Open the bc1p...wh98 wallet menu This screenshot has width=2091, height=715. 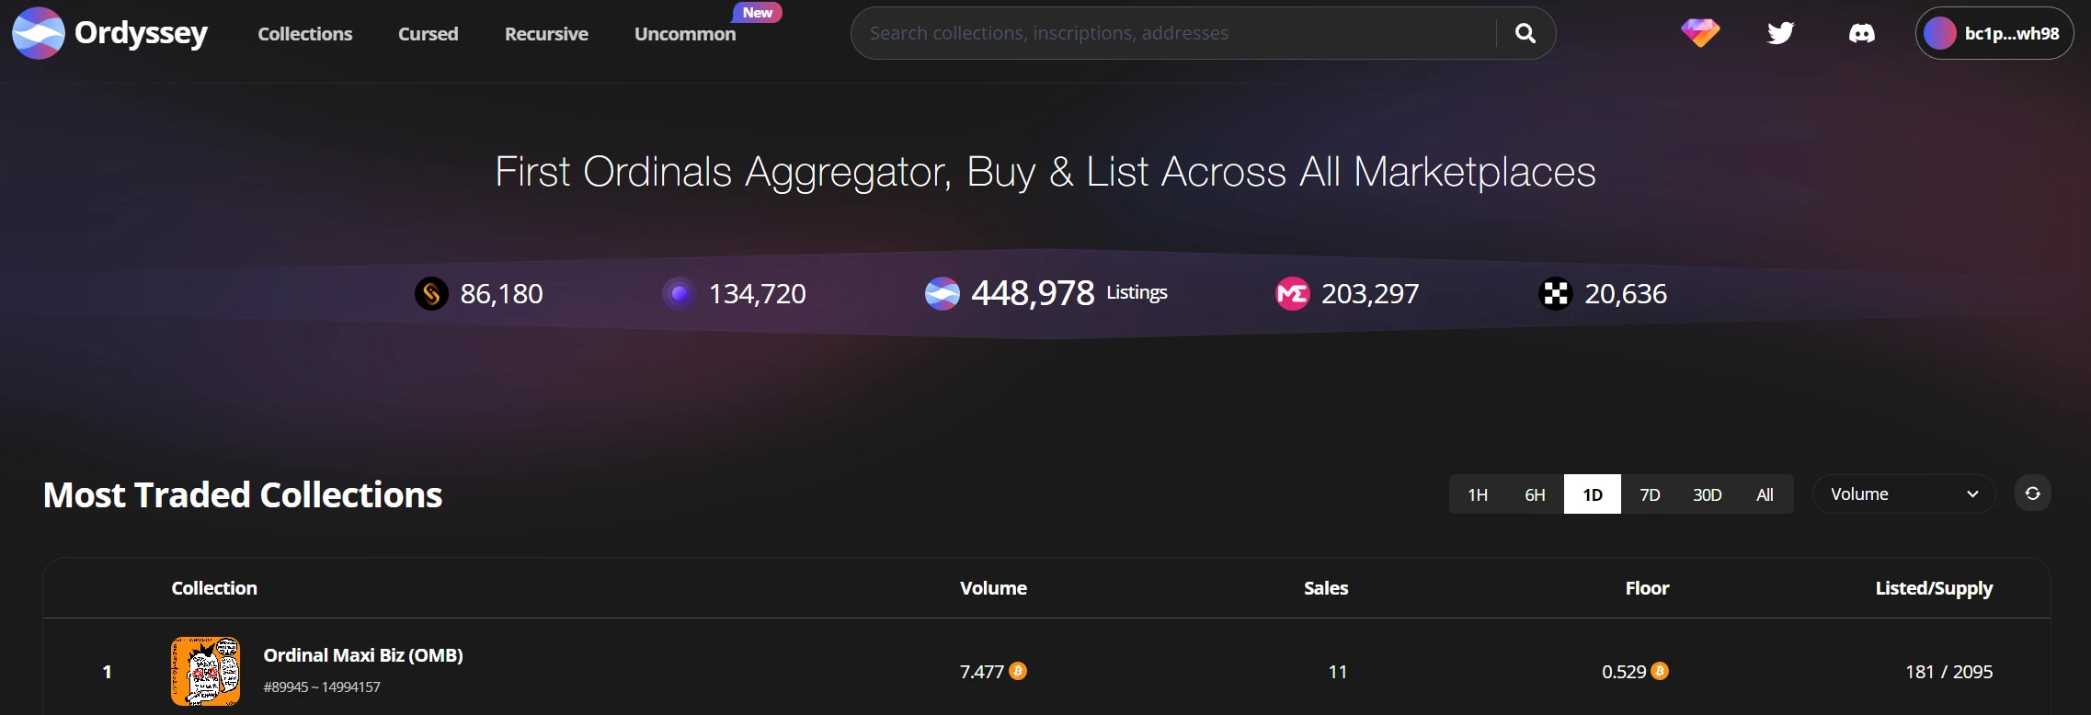1994,33
